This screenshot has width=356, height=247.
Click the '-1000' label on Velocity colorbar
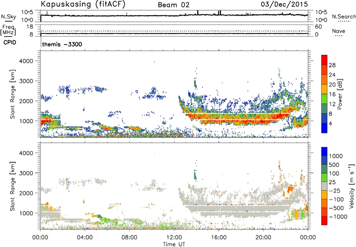tap(338, 217)
